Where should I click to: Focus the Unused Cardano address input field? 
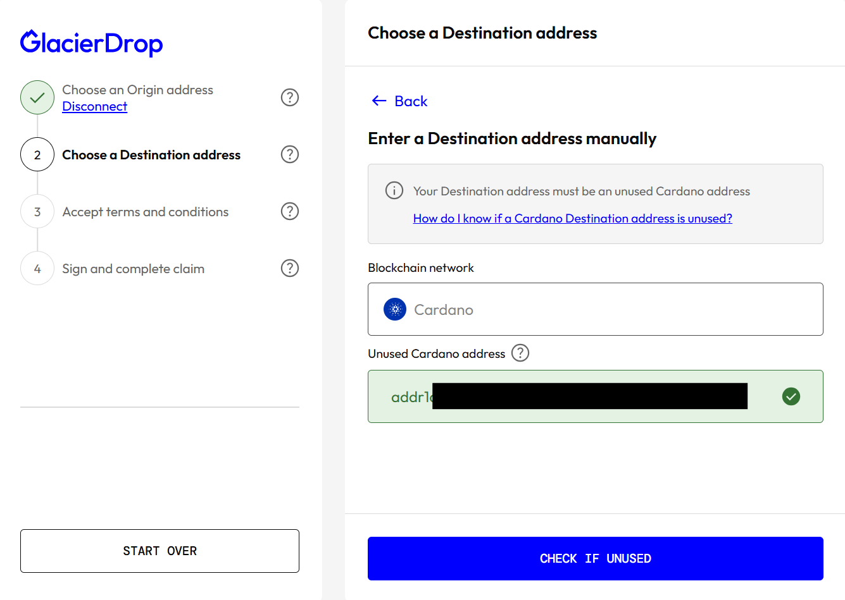pyautogui.click(x=596, y=396)
